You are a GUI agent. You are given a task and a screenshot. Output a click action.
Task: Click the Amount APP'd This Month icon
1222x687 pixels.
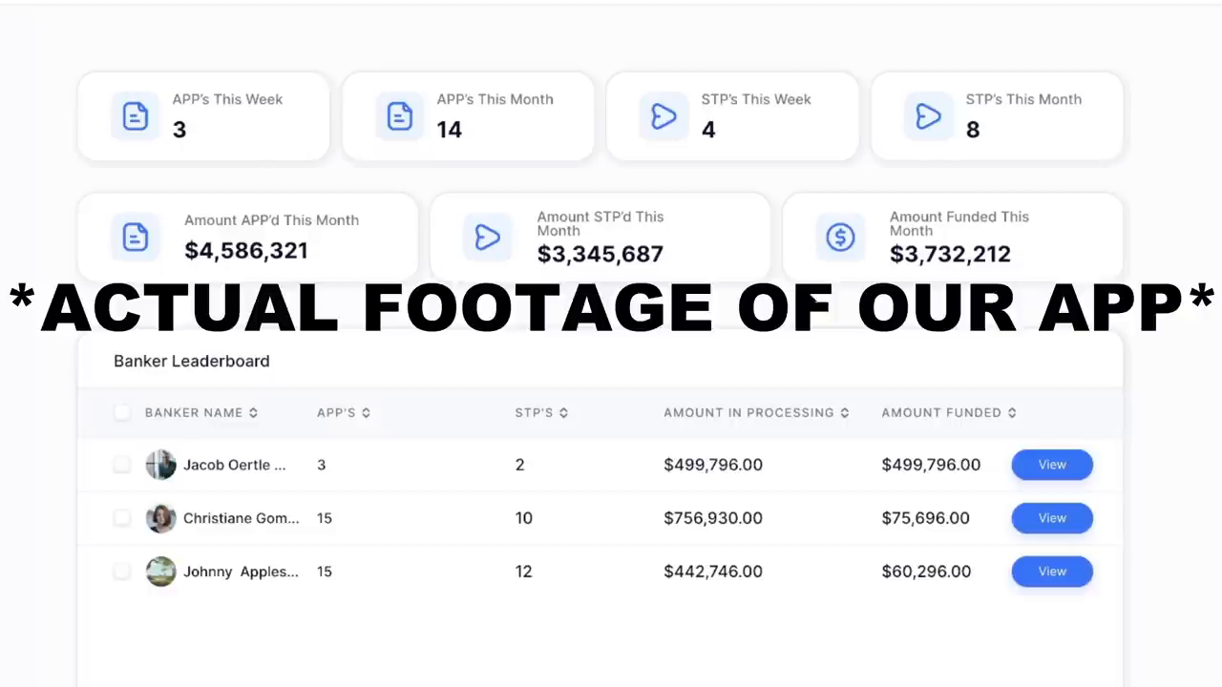[136, 237]
